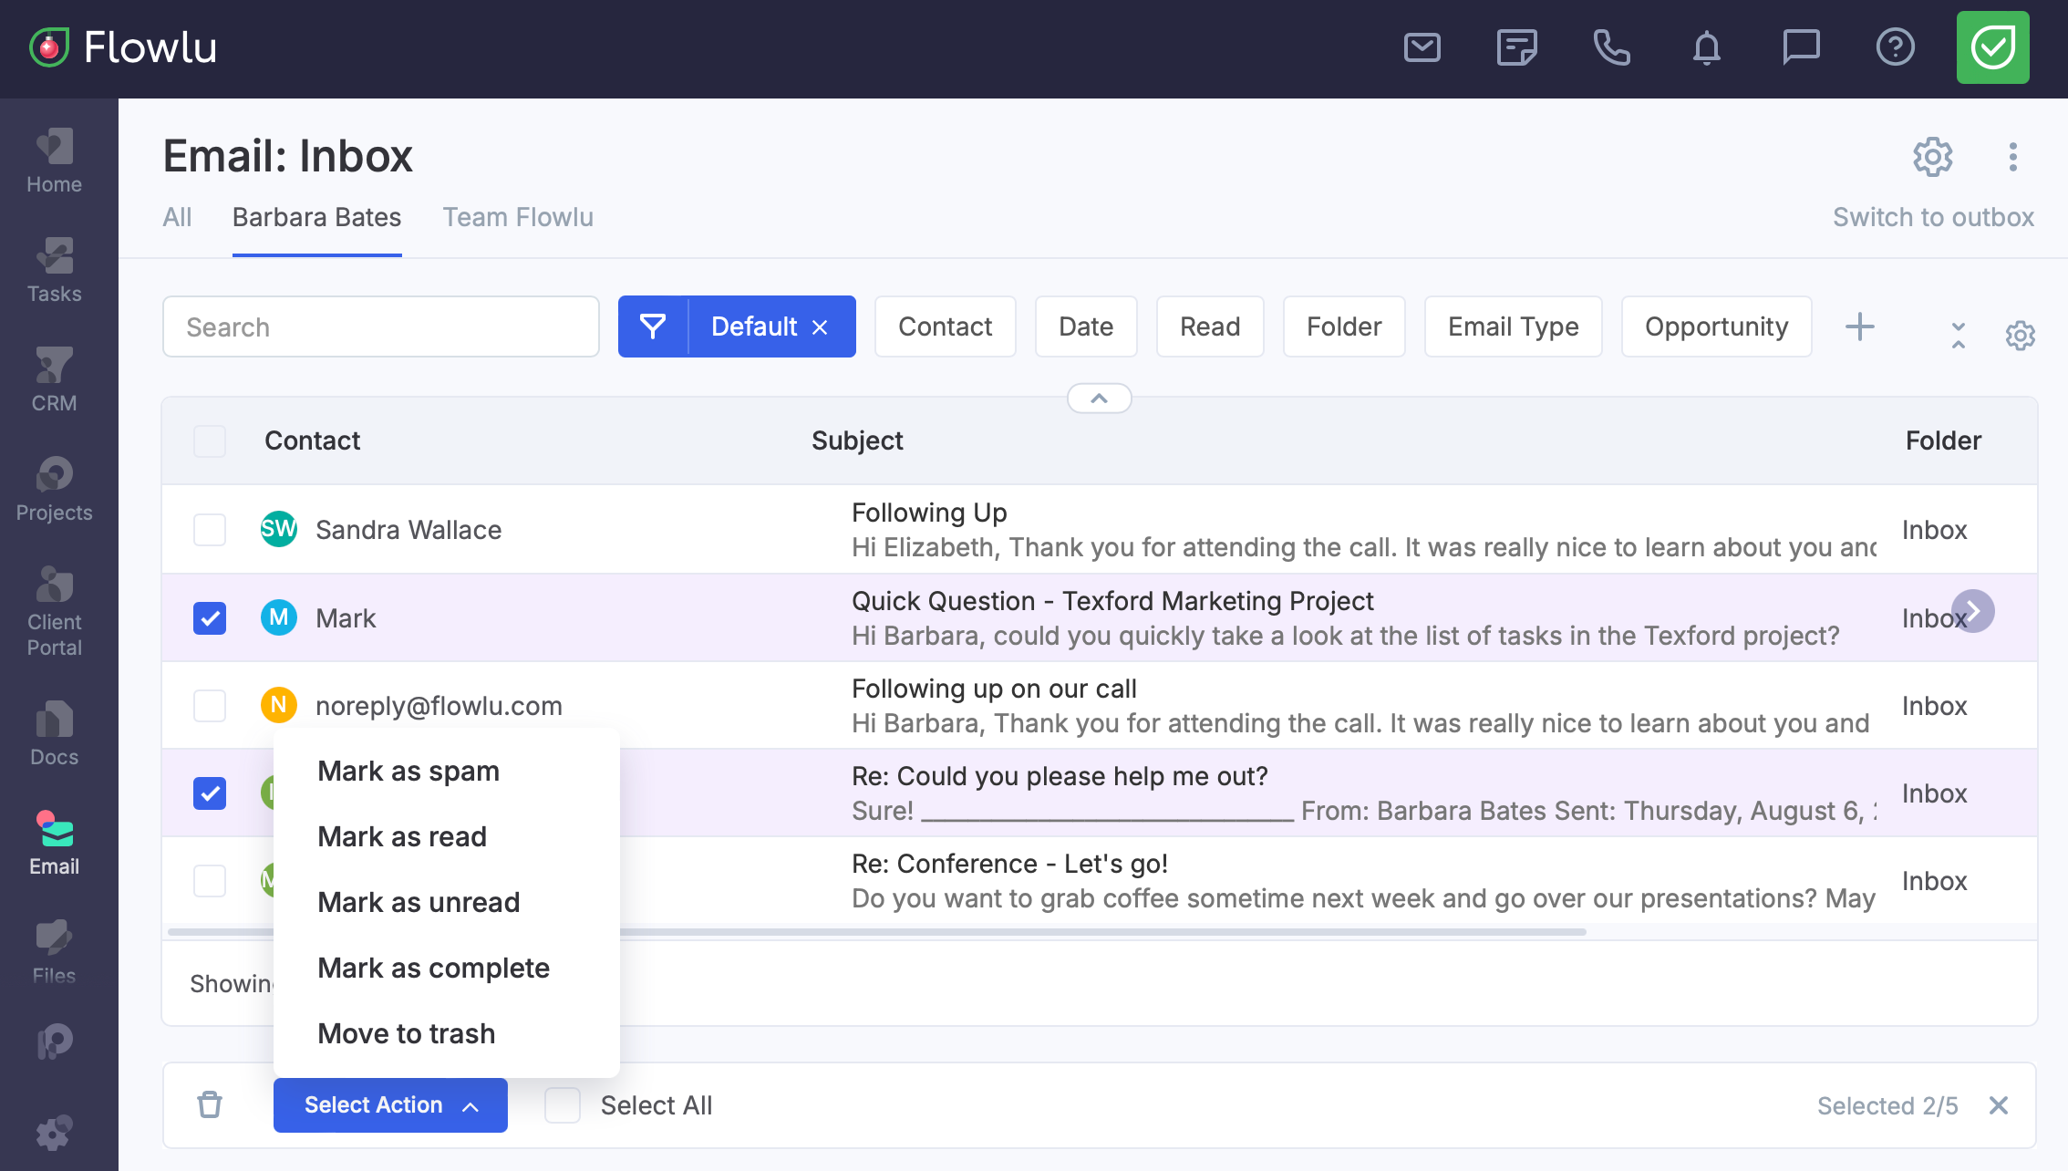Click the trash icon in bottom bar
Image resolution: width=2068 pixels, height=1171 pixels.
pos(210,1104)
